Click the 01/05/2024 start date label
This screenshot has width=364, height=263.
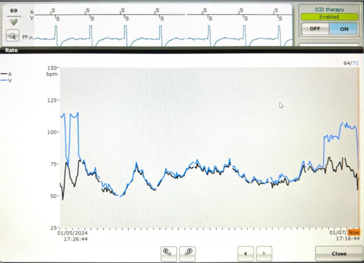coord(72,233)
